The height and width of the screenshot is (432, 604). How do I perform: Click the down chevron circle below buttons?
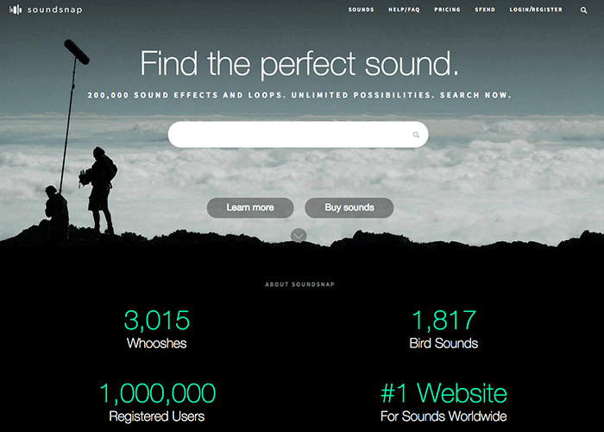(299, 235)
